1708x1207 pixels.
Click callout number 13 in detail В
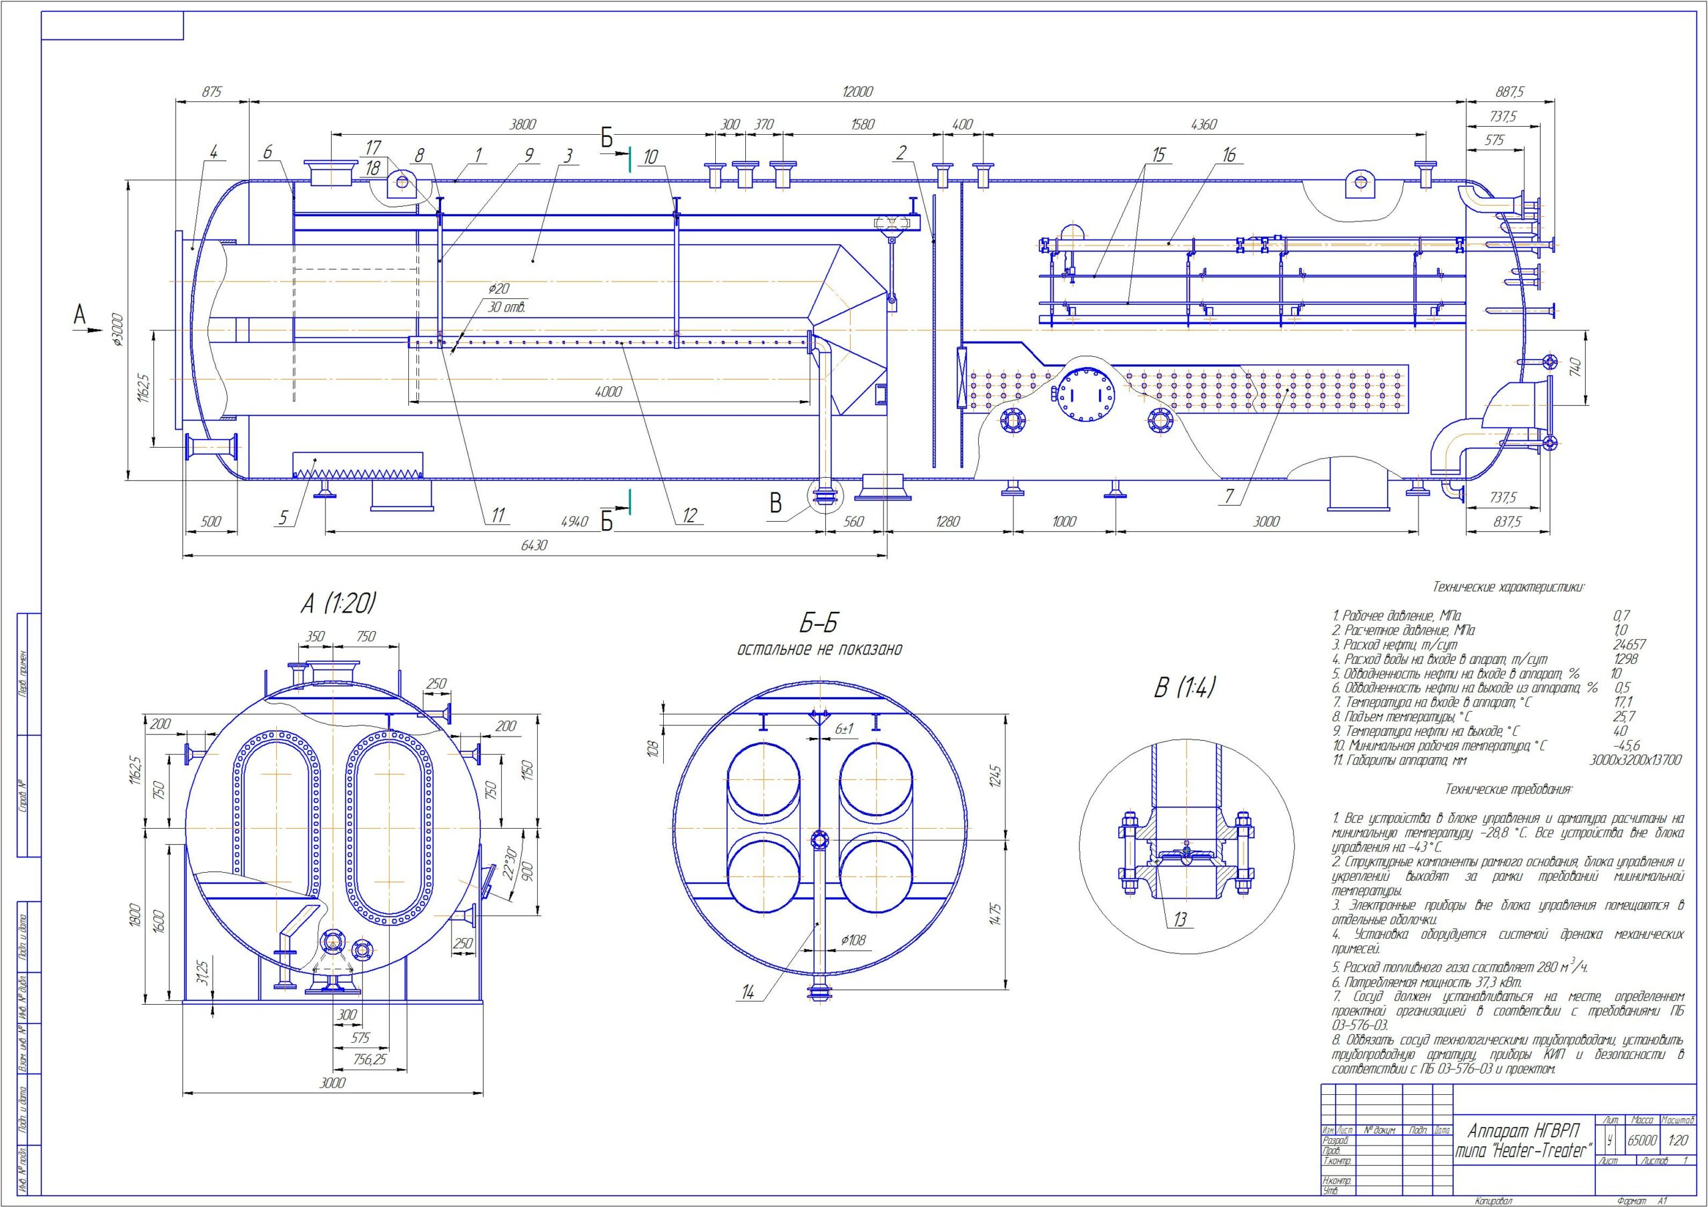point(1180,921)
